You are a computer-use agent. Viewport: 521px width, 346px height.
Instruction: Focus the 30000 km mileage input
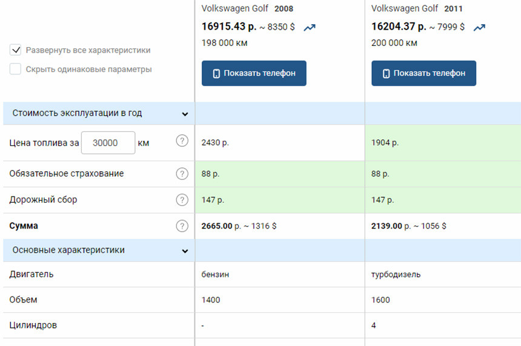[108, 143]
